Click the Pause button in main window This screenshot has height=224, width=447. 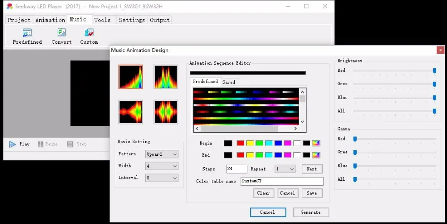point(48,144)
